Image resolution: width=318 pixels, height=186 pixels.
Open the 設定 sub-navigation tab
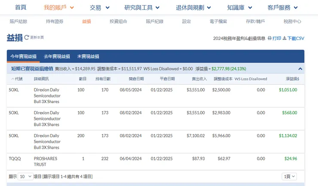(x=187, y=21)
